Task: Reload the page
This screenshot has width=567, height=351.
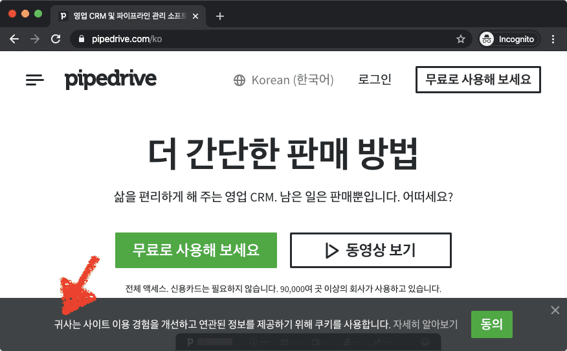Action: tap(56, 39)
